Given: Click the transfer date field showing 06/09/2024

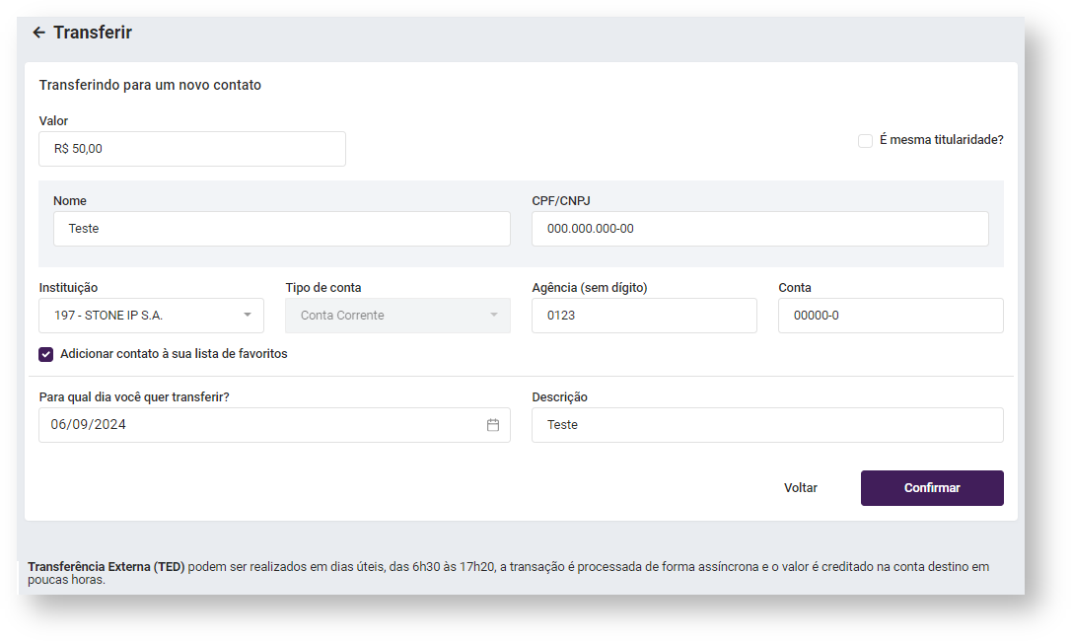Looking at the screenshot, I should pyautogui.click(x=256, y=425).
